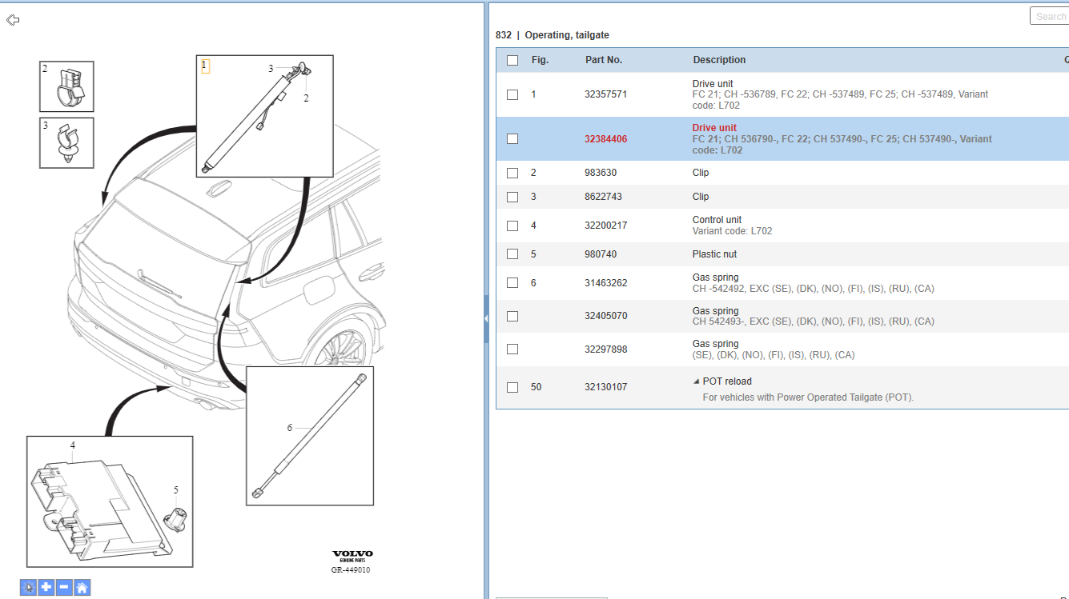
Task: Click part number 31463262 for Gas spring
Action: [x=606, y=283]
